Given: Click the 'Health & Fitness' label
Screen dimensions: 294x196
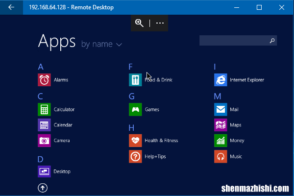Looking at the screenshot, I should pyautogui.click(x=161, y=141).
